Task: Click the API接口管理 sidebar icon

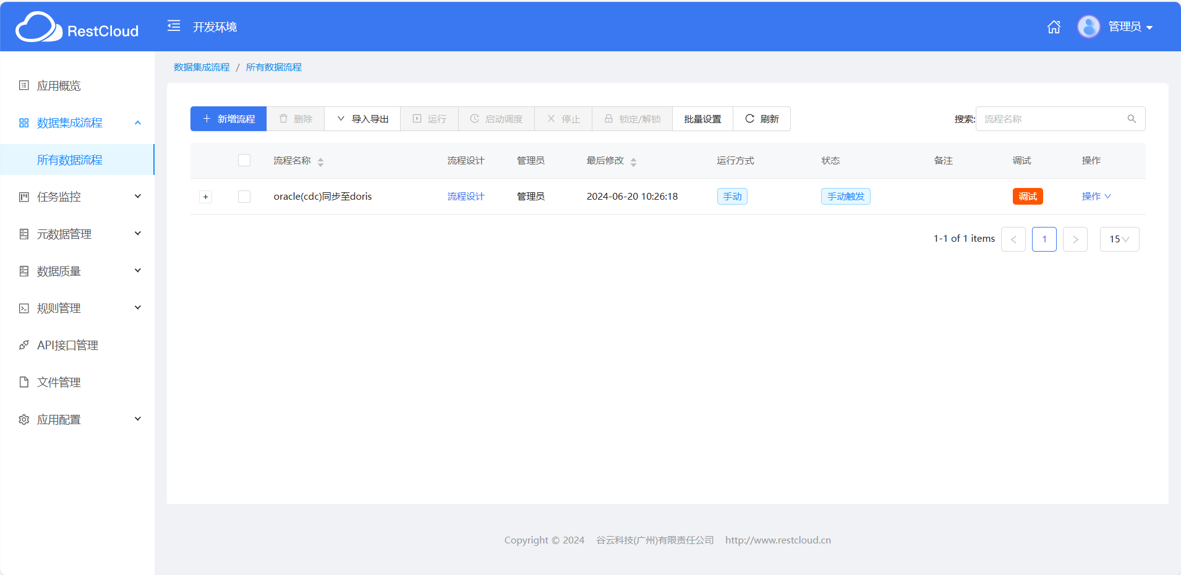Action: [x=24, y=345]
